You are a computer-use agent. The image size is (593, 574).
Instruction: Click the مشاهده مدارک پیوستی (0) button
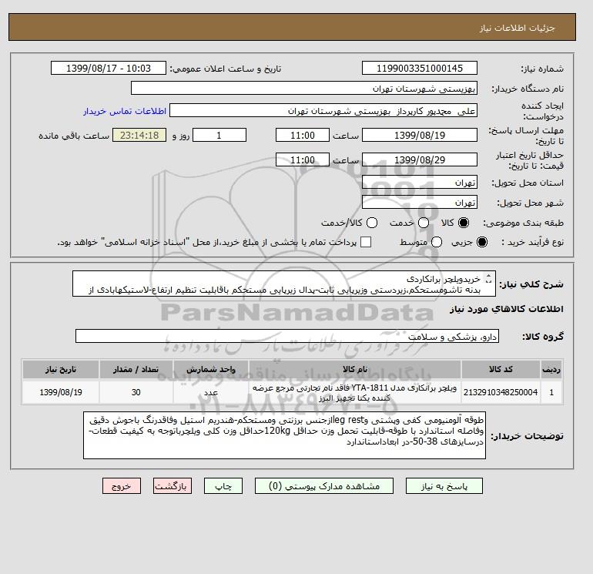[324, 486]
